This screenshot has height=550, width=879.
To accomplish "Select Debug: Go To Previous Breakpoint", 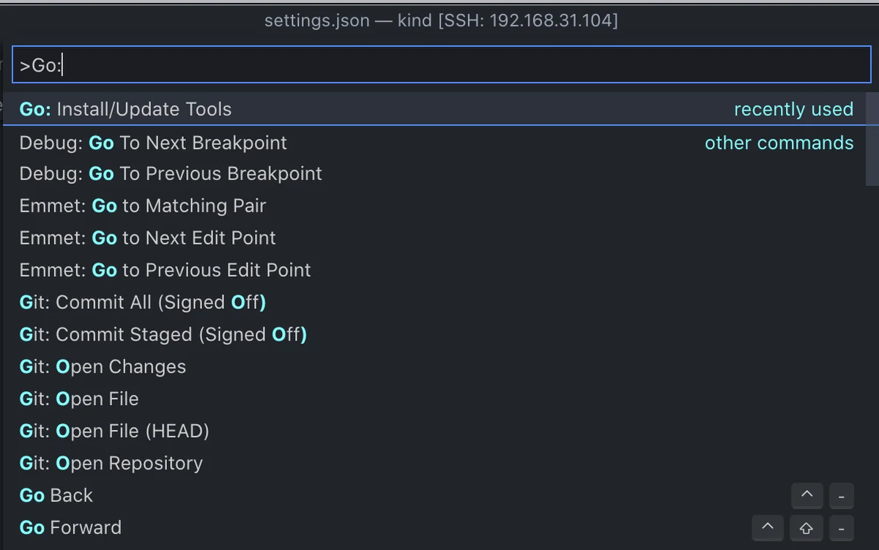I will (434, 174).
